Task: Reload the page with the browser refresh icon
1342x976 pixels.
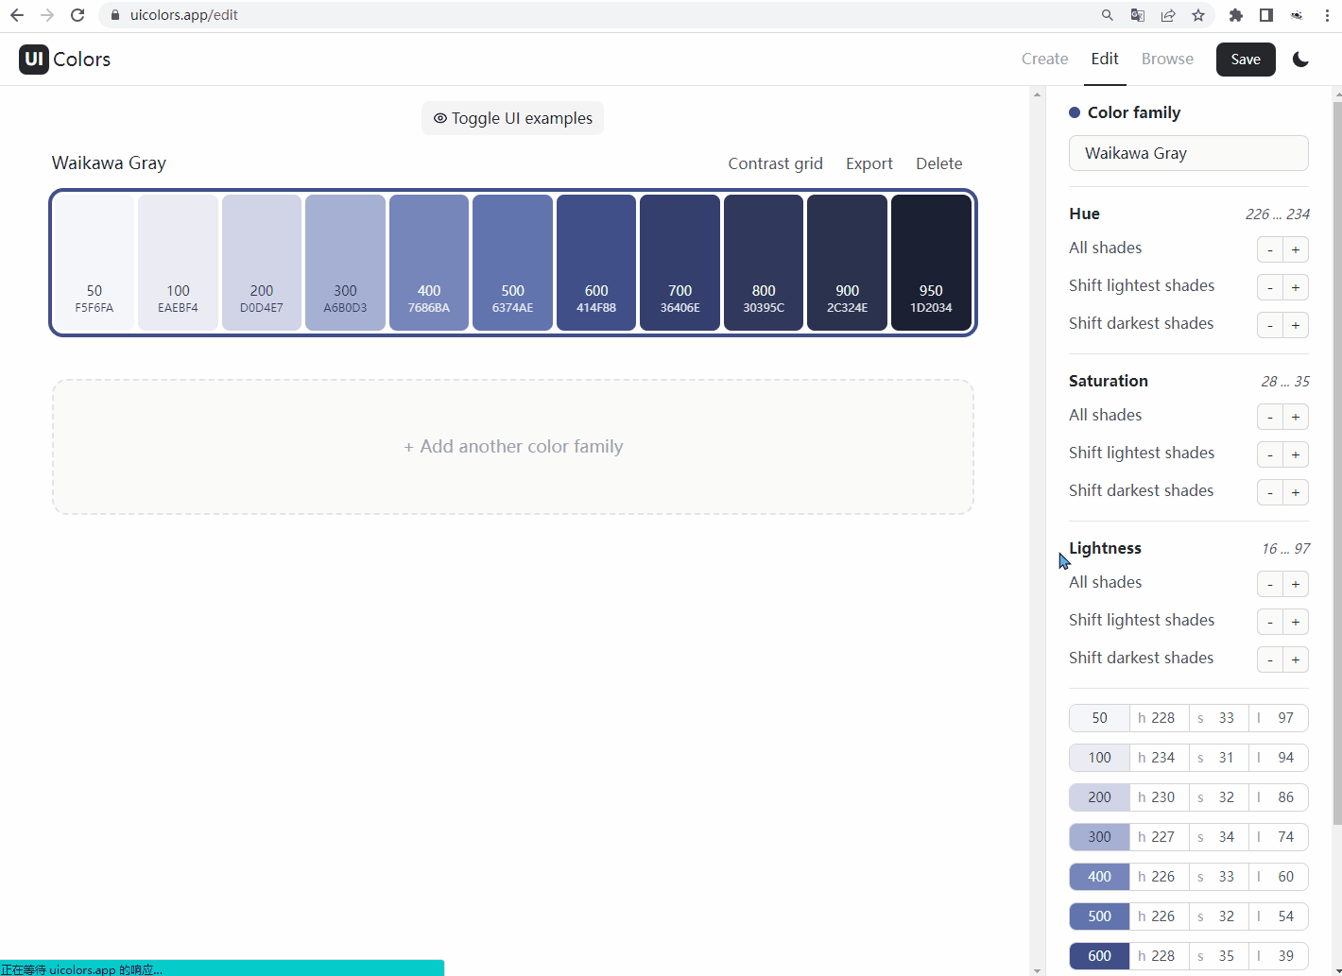Action: [77, 15]
